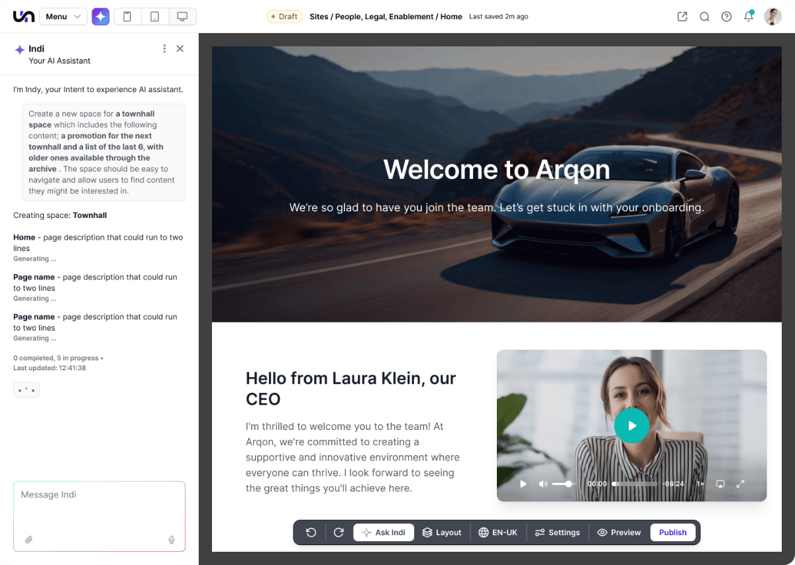Select the mobile device preview icon

tap(127, 16)
